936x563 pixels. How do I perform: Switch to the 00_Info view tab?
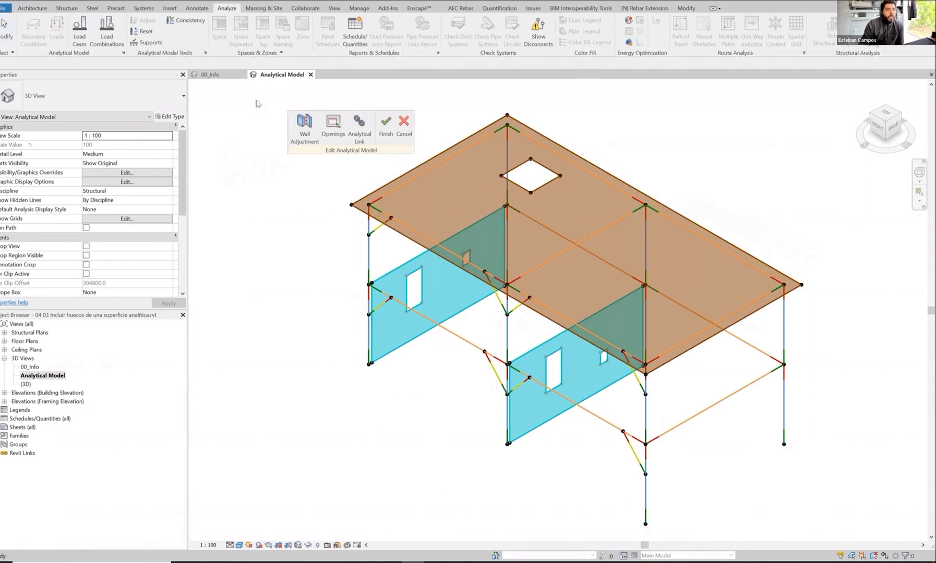(210, 75)
